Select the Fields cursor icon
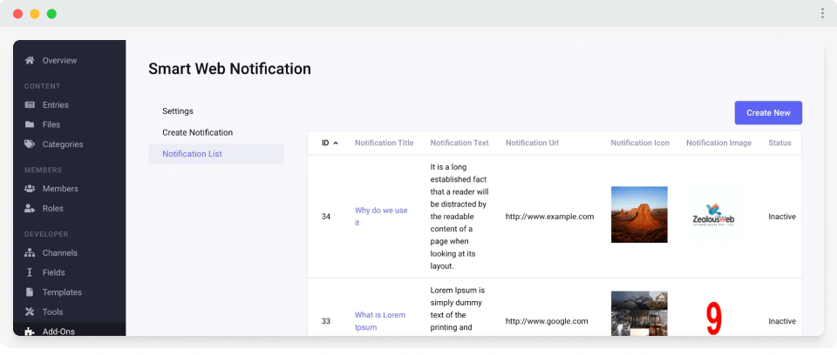 click(x=30, y=272)
